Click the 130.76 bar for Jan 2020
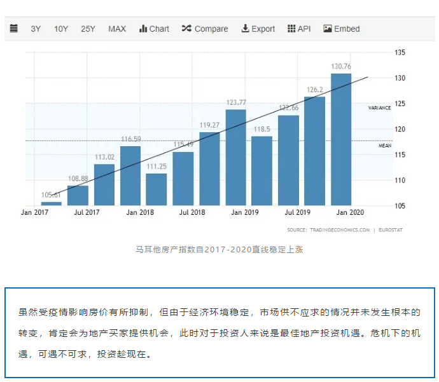Screen dimensions: 439x382 (x=341, y=140)
